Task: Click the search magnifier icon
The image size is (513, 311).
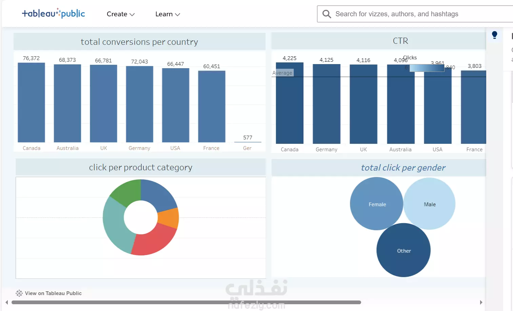Action: pyautogui.click(x=327, y=14)
